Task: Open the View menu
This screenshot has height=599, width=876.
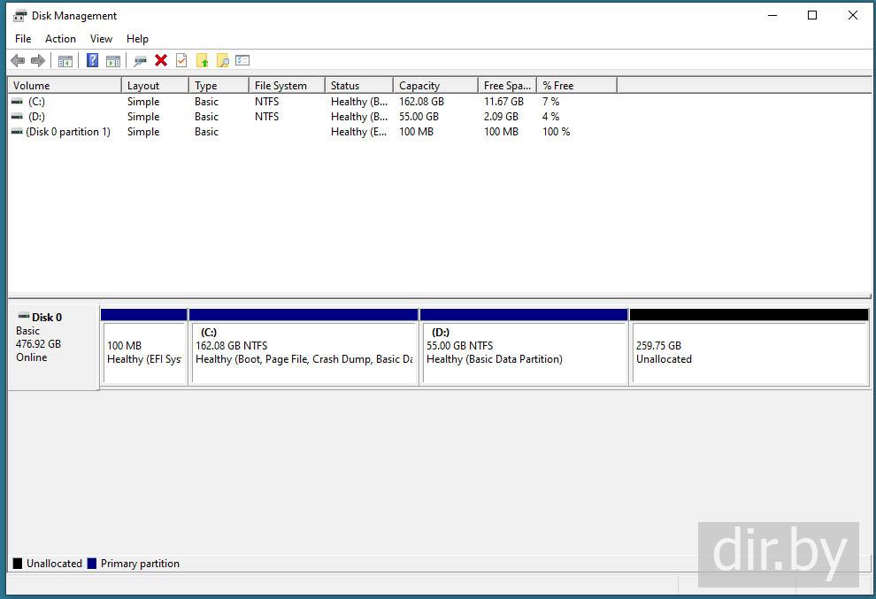Action: [x=101, y=39]
